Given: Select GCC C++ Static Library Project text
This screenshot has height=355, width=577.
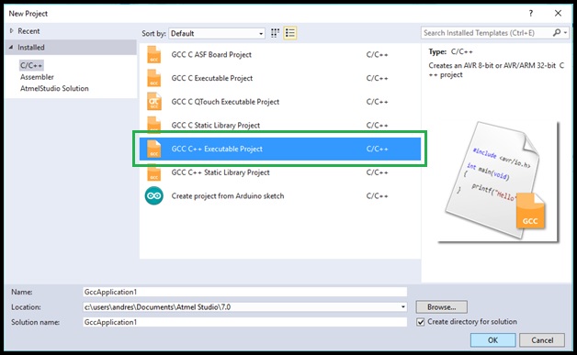Looking at the screenshot, I should pyautogui.click(x=221, y=172).
